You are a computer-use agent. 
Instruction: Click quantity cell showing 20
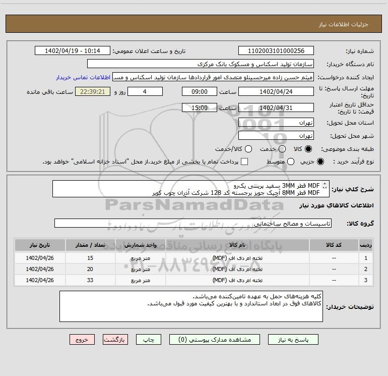coord(90,269)
